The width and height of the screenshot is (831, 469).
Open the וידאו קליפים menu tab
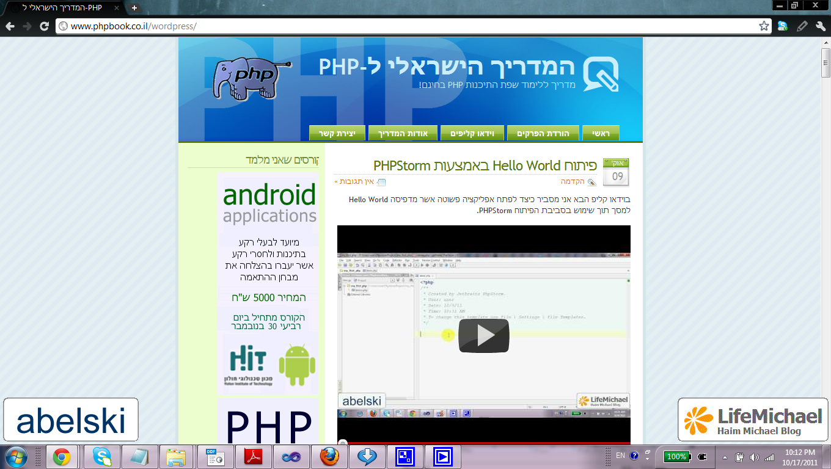[x=472, y=133]
